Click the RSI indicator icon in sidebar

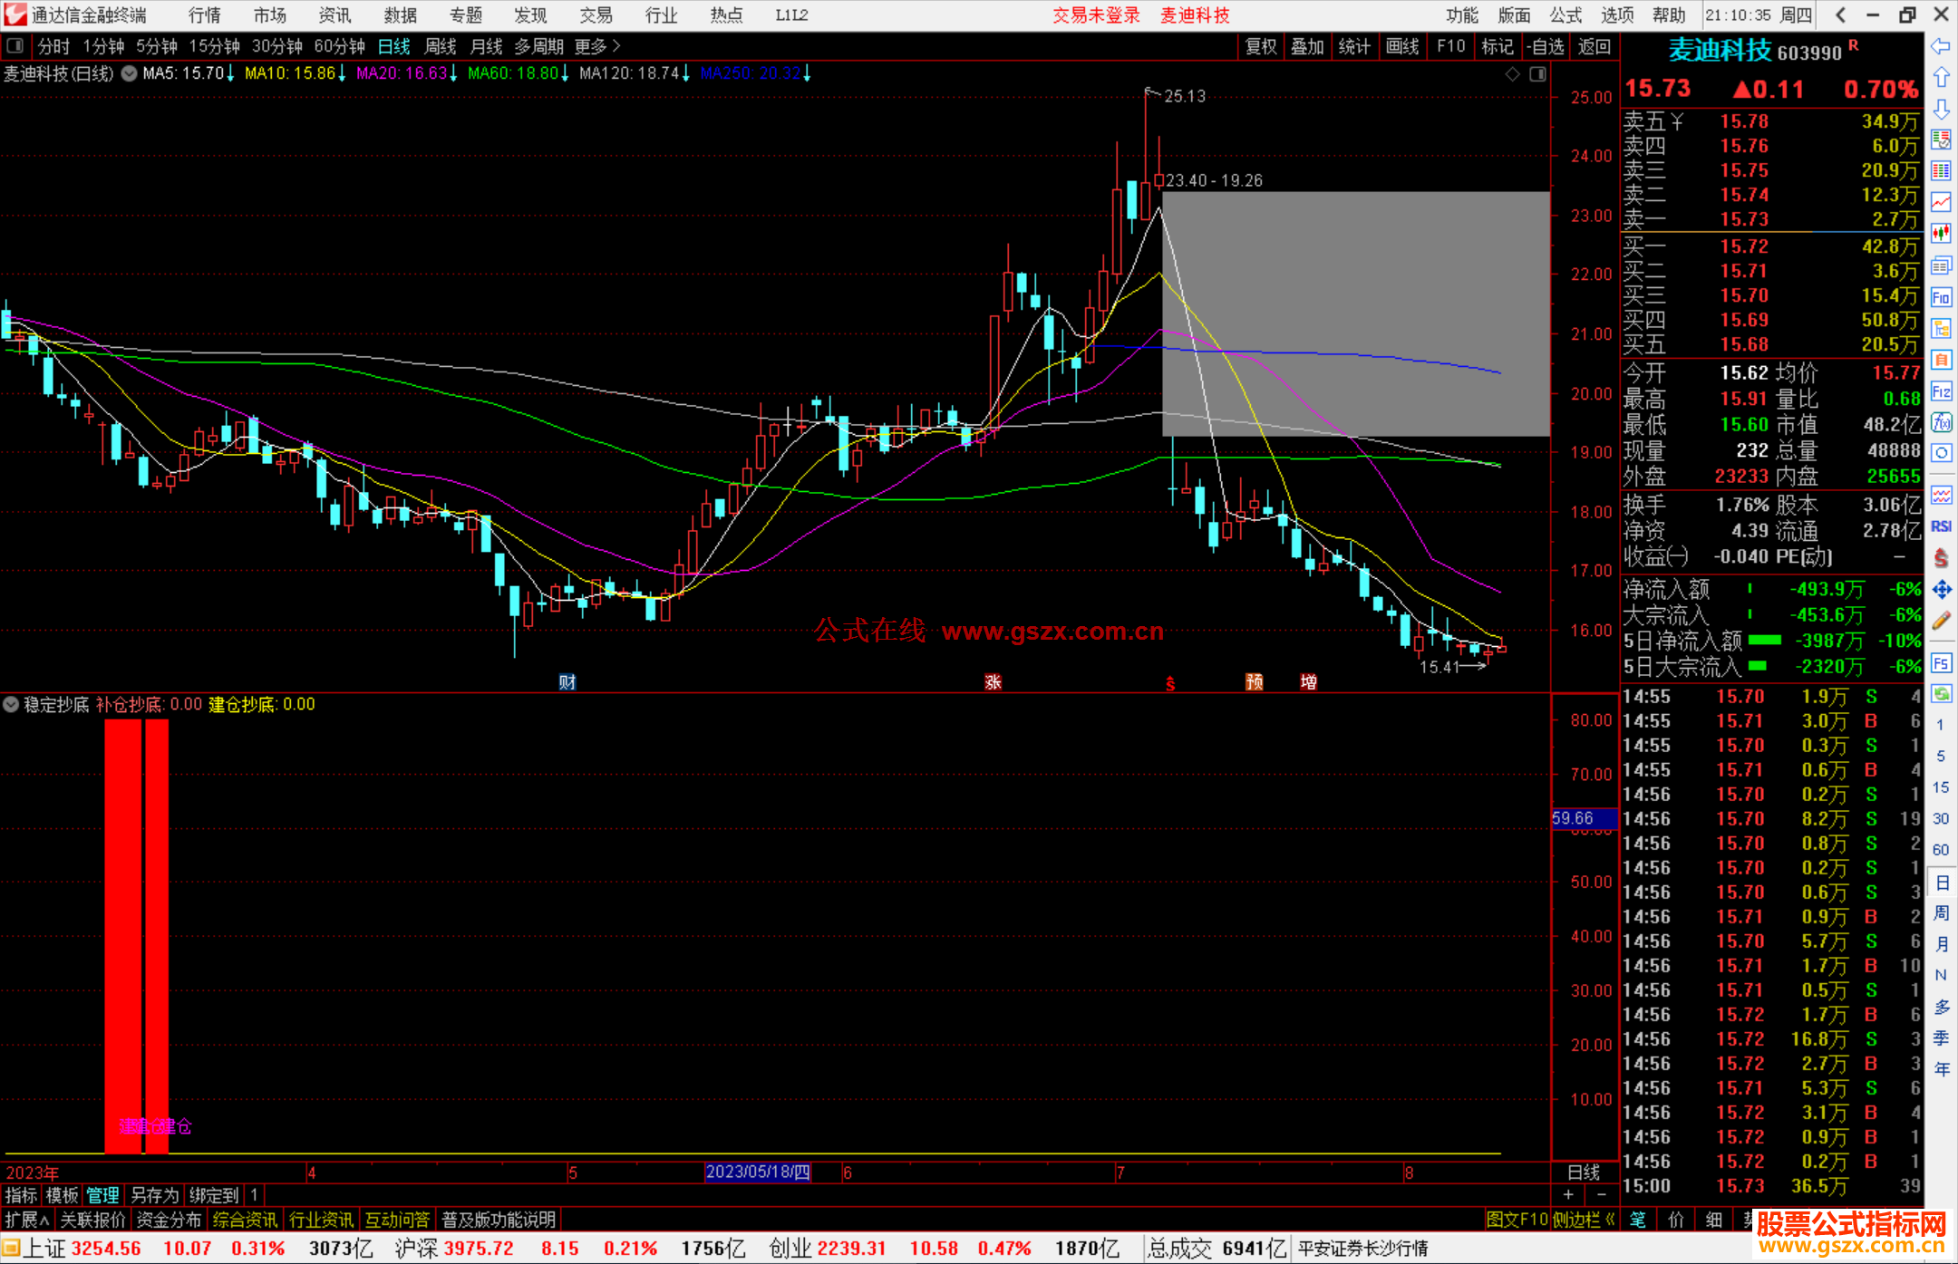pos(1941,526)
